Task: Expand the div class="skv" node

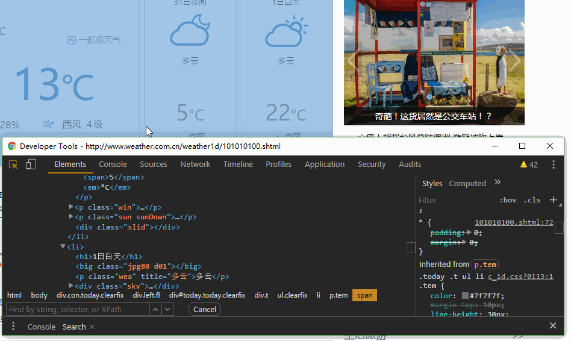Action: (x=71, y=286)
